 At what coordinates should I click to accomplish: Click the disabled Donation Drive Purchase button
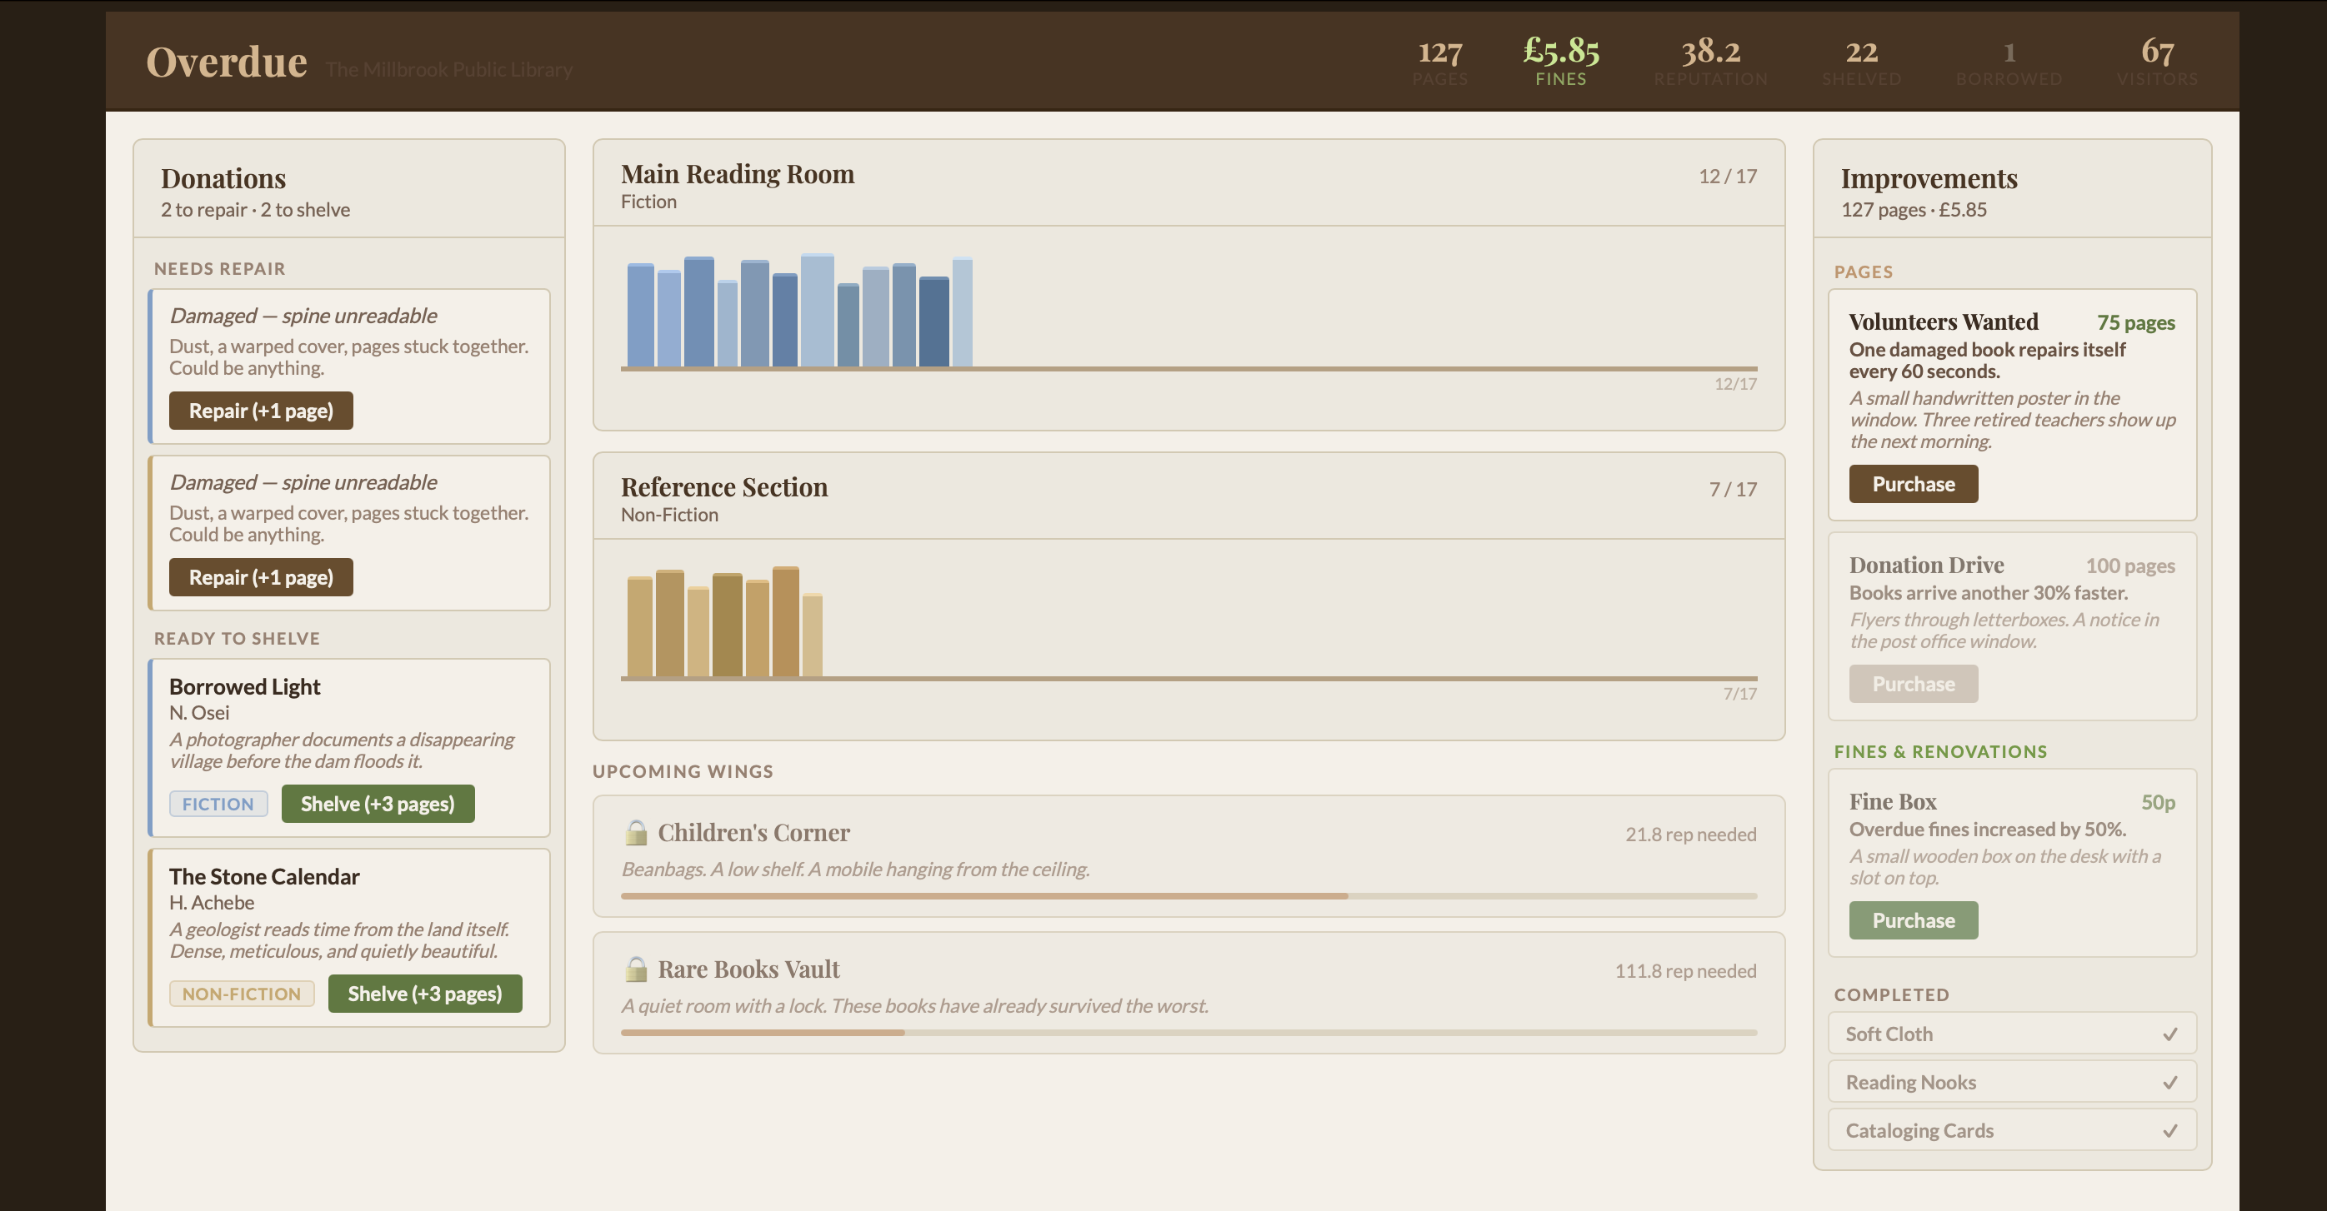click(x=1913, y=684)
